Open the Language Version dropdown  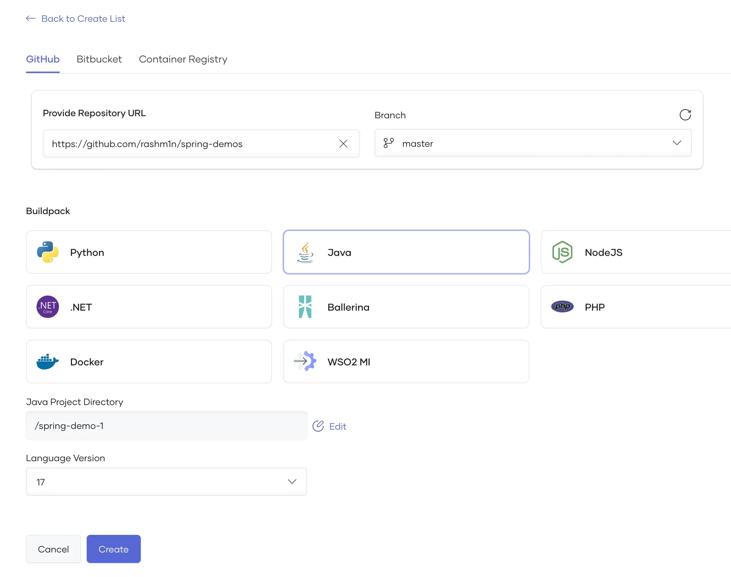[x=166, y=482]
